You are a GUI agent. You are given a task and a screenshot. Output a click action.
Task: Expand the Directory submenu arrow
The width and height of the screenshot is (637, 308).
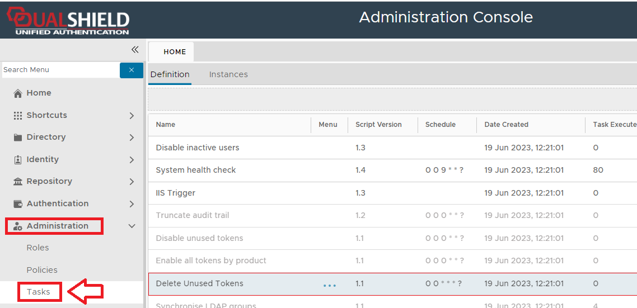132,138
